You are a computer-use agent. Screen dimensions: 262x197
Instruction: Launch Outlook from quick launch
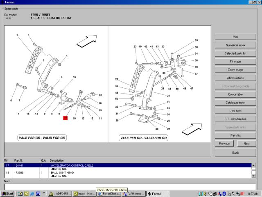click(x=26, y=194)
